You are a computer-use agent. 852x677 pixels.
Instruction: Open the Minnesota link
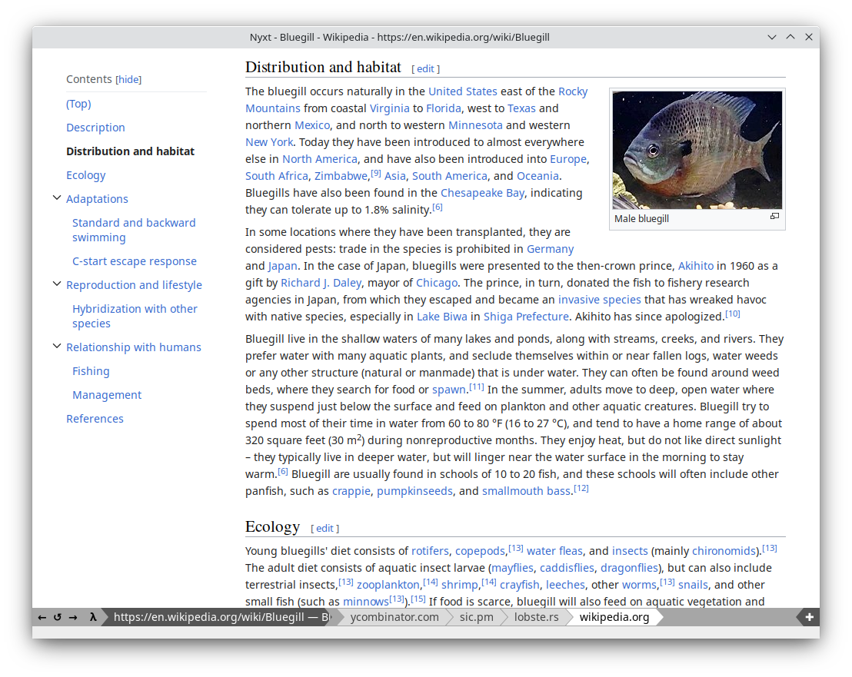[x=475, y=124]
